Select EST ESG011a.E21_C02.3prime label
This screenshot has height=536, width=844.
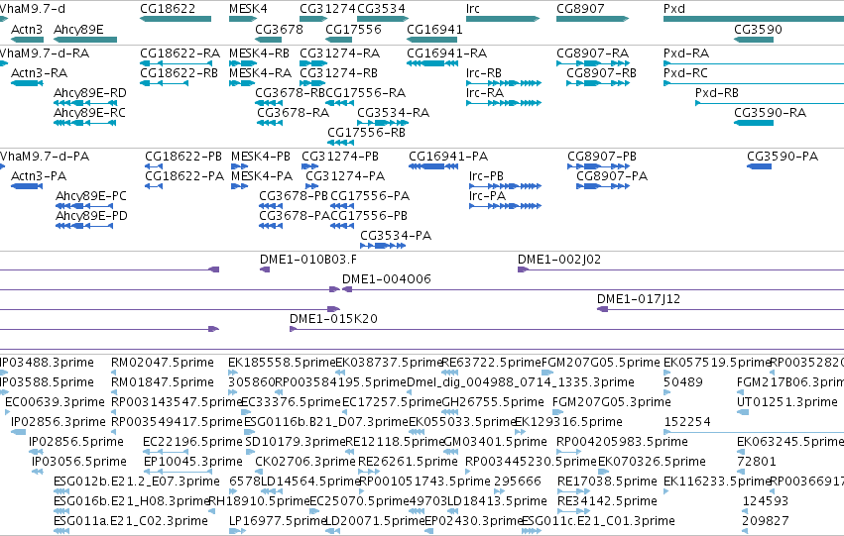pyautogui.click(x=131, y=521)
